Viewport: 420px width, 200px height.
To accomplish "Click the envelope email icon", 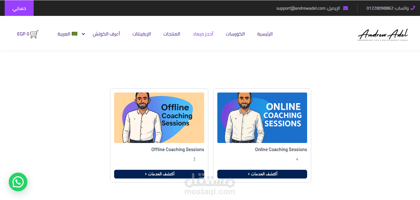I will click(x=345, y=8).
